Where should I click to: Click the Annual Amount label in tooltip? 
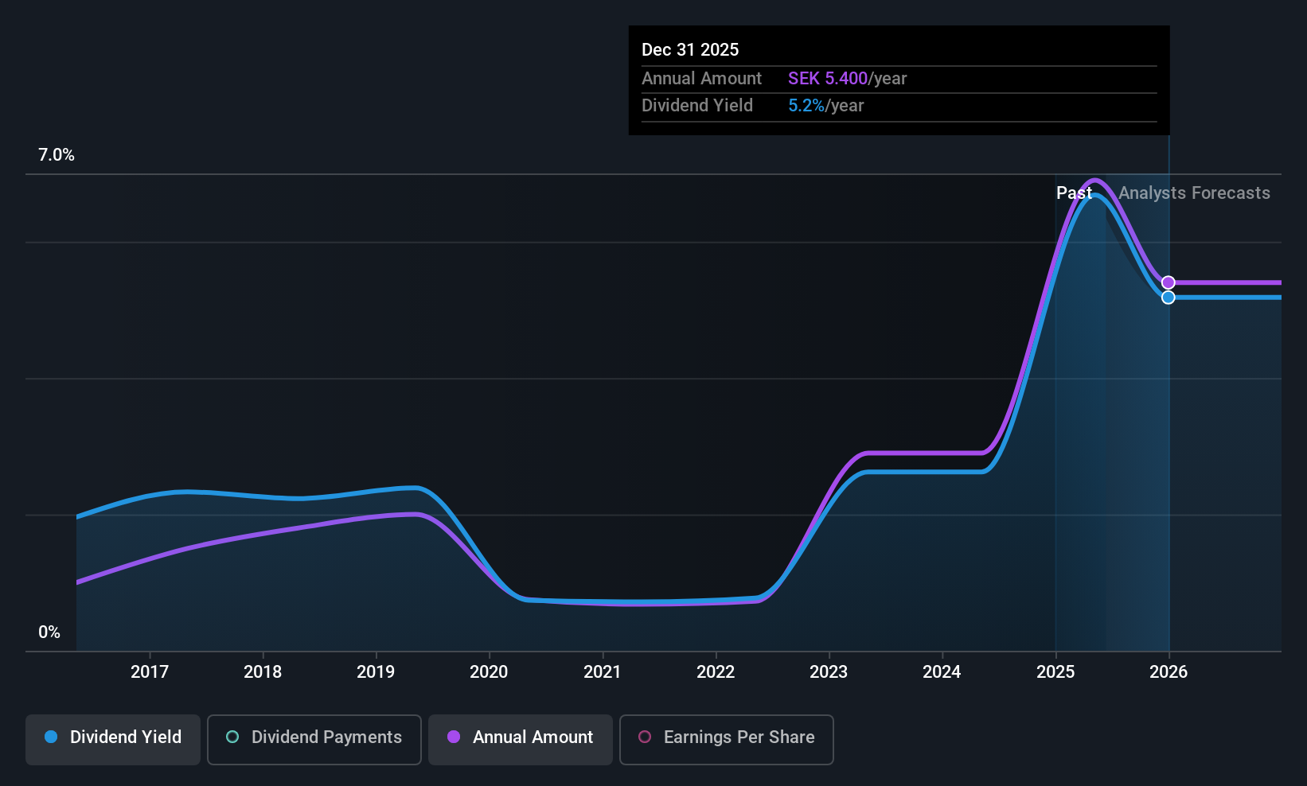701,79
